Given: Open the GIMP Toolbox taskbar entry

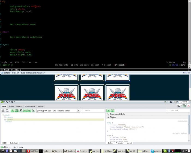Looking at the screenshot, I should click(69, 151).
